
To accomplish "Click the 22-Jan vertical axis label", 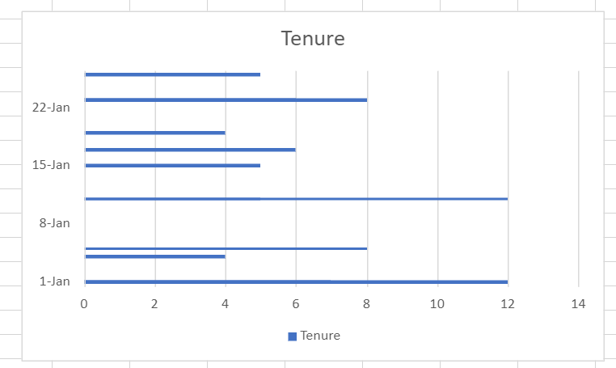I will tap(51, 108).
